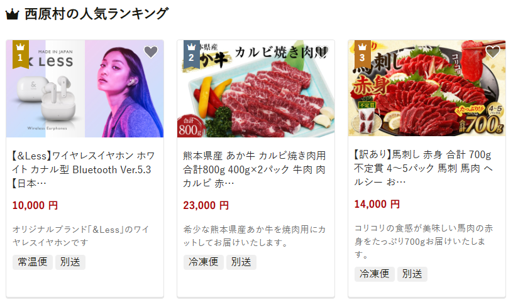Open the 【訳あり】馬刺し 赤身 title link

(424, 168)
